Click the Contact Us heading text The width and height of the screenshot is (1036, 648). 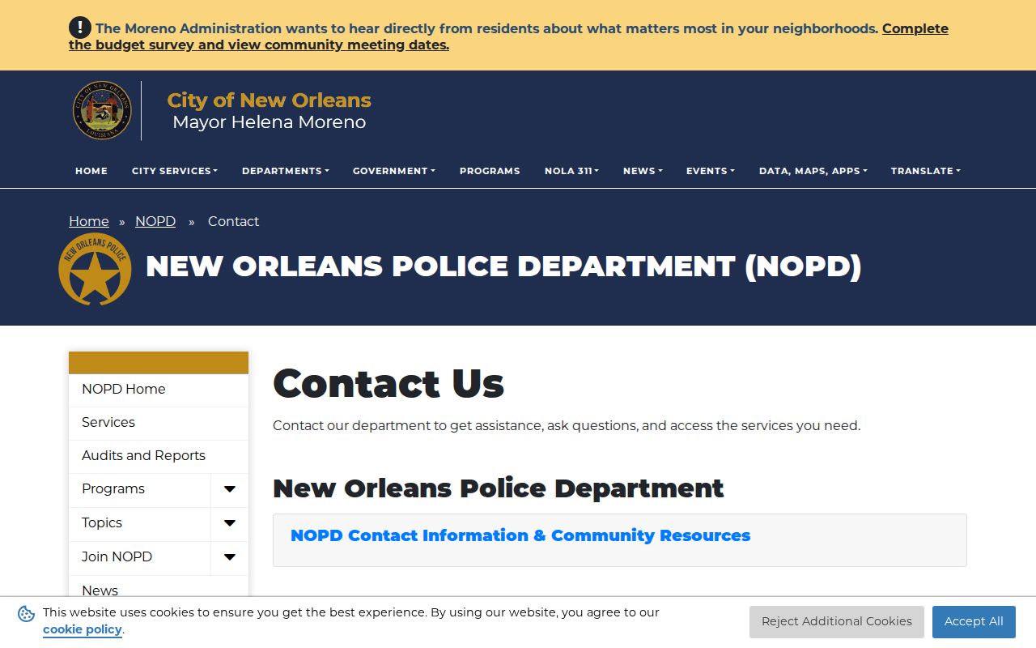coord(388,383)
